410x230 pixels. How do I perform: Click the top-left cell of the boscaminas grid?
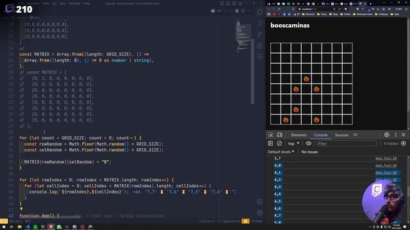275,48
